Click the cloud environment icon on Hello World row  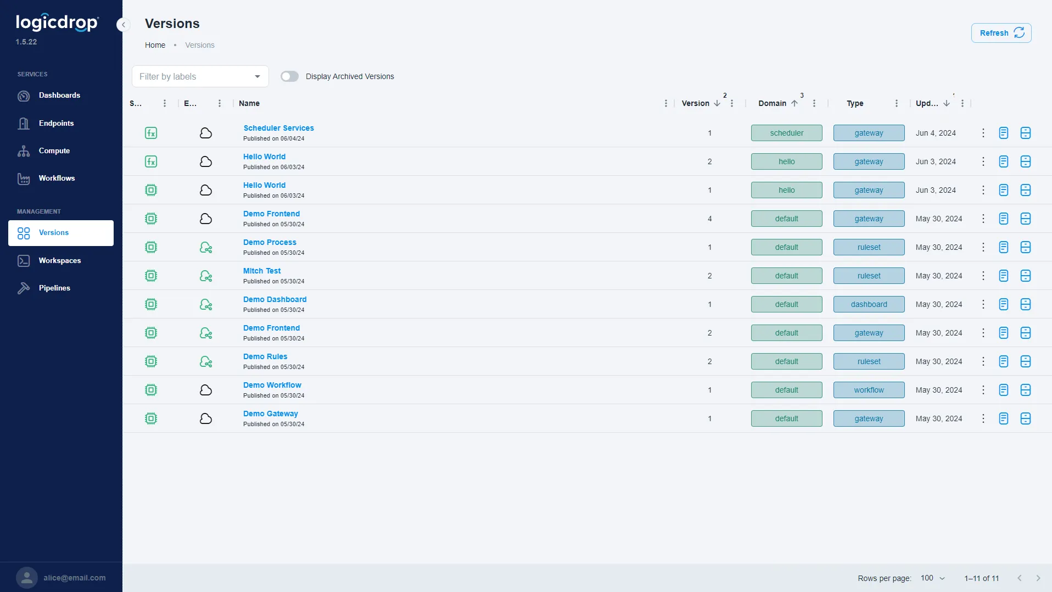(206, 161)
